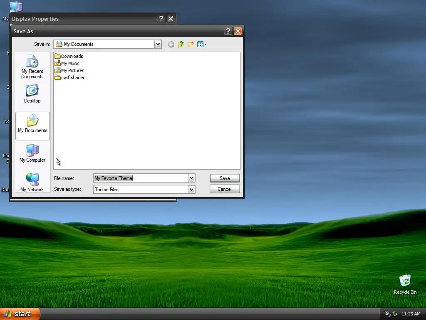426x320 pixels.
Task: Open My Computer in places bar
Action: point(32,153)
